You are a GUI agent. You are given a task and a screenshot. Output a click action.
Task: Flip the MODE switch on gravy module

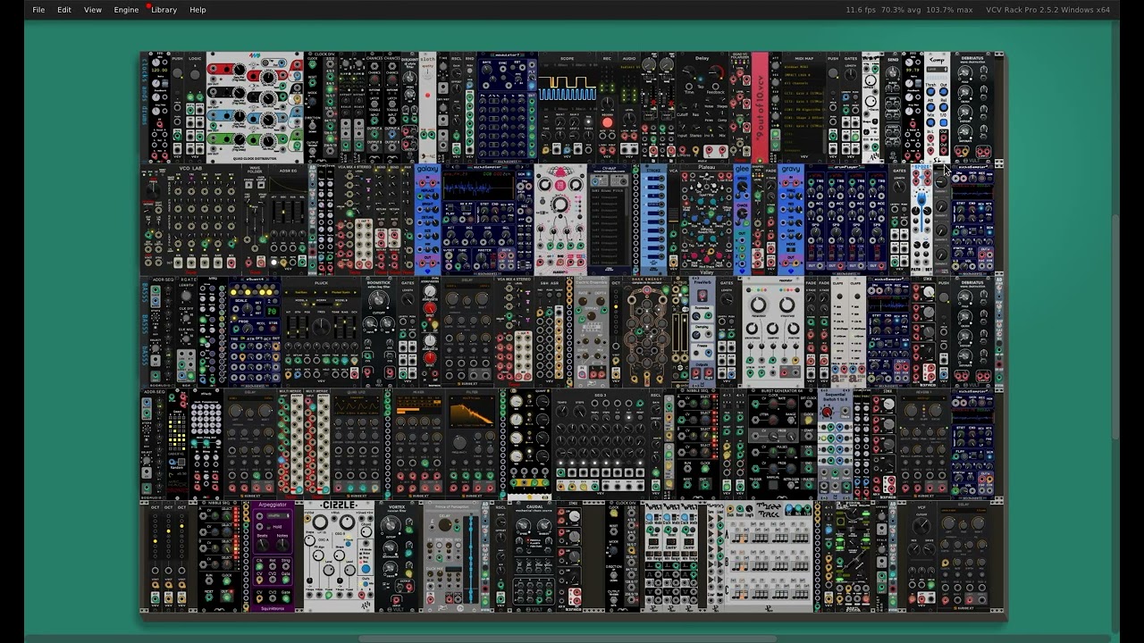pos(791,249)
